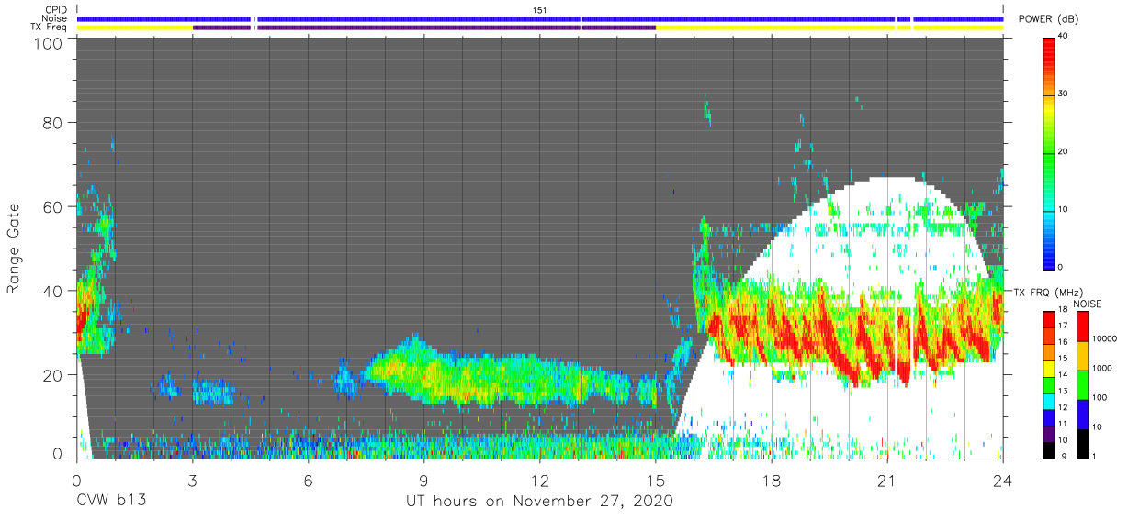1128x520 pixels.
Task: Click 'UT hours on November 27, 2020' title
Action: (x=540, y=502)
